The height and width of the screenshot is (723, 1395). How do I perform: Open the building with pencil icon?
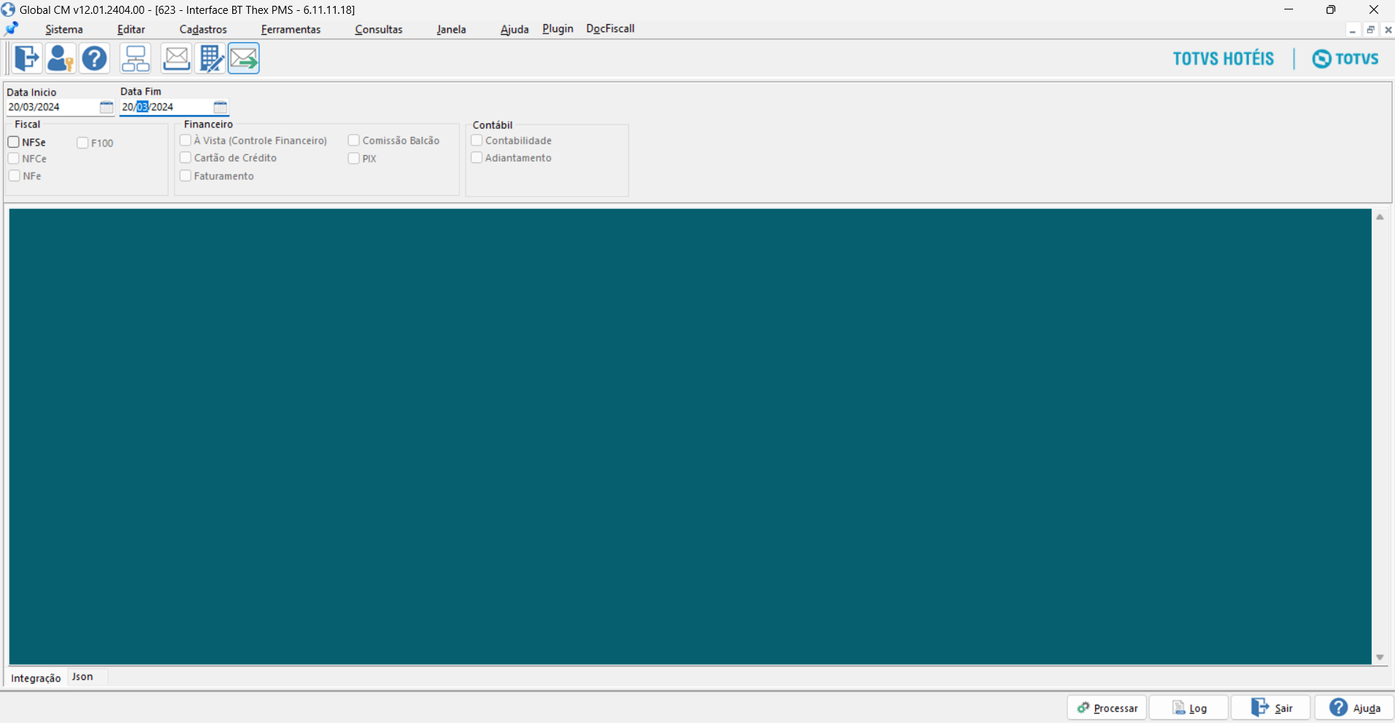coord(210,58)
